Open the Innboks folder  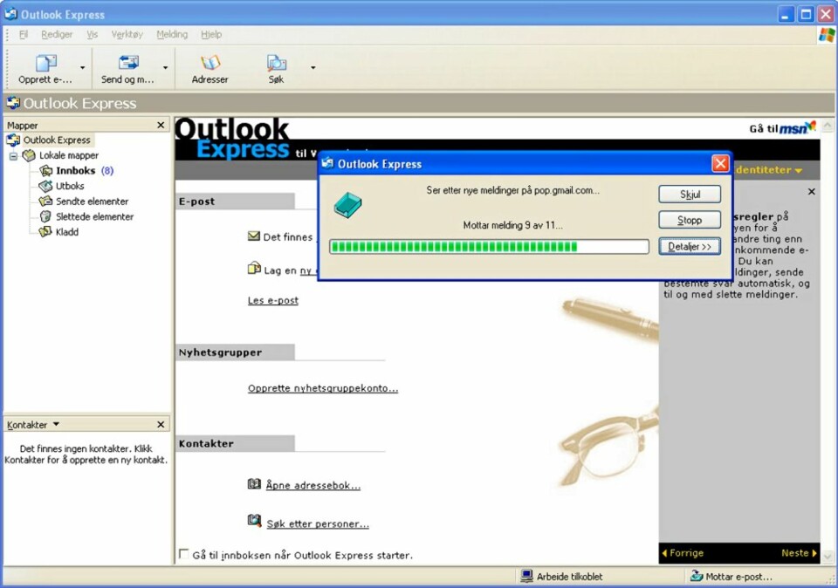(75, 171)
